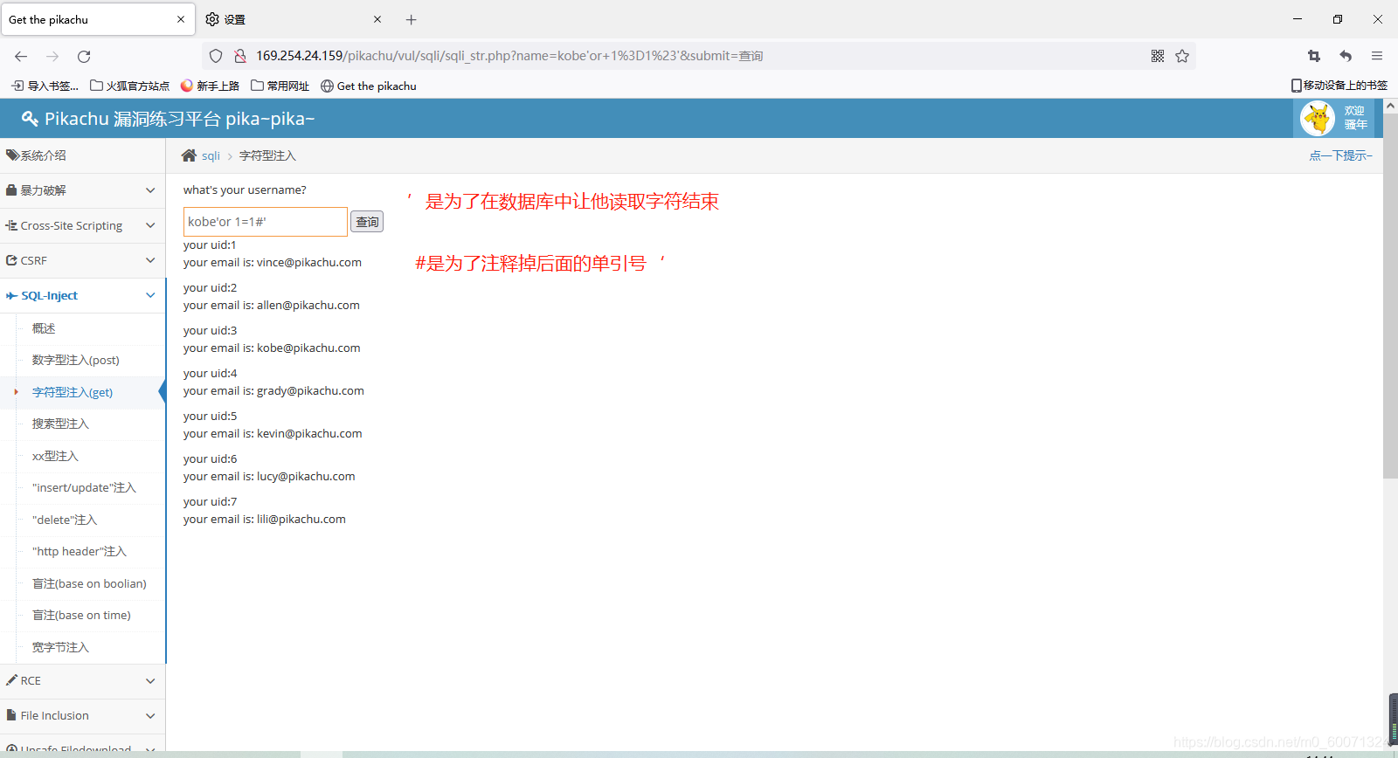Open 导入书签 bookmark toolbar item
The height and width of the screenshot is (758, 1398).
point(45,86)
